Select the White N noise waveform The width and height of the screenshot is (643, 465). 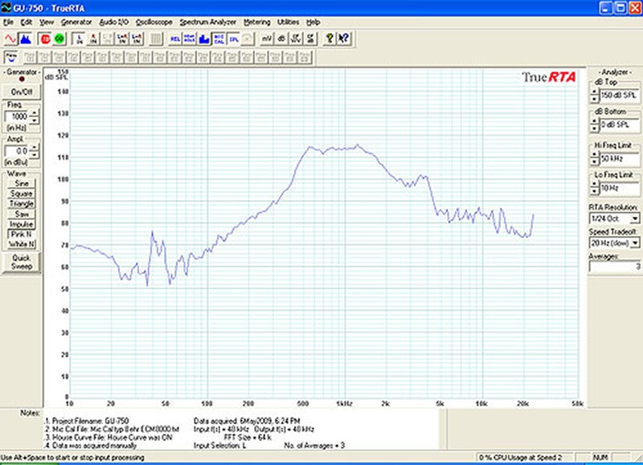(22, 245)
